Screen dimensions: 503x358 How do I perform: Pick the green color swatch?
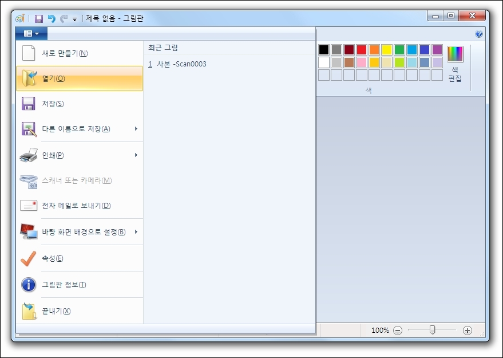click(x=399, y=50)
